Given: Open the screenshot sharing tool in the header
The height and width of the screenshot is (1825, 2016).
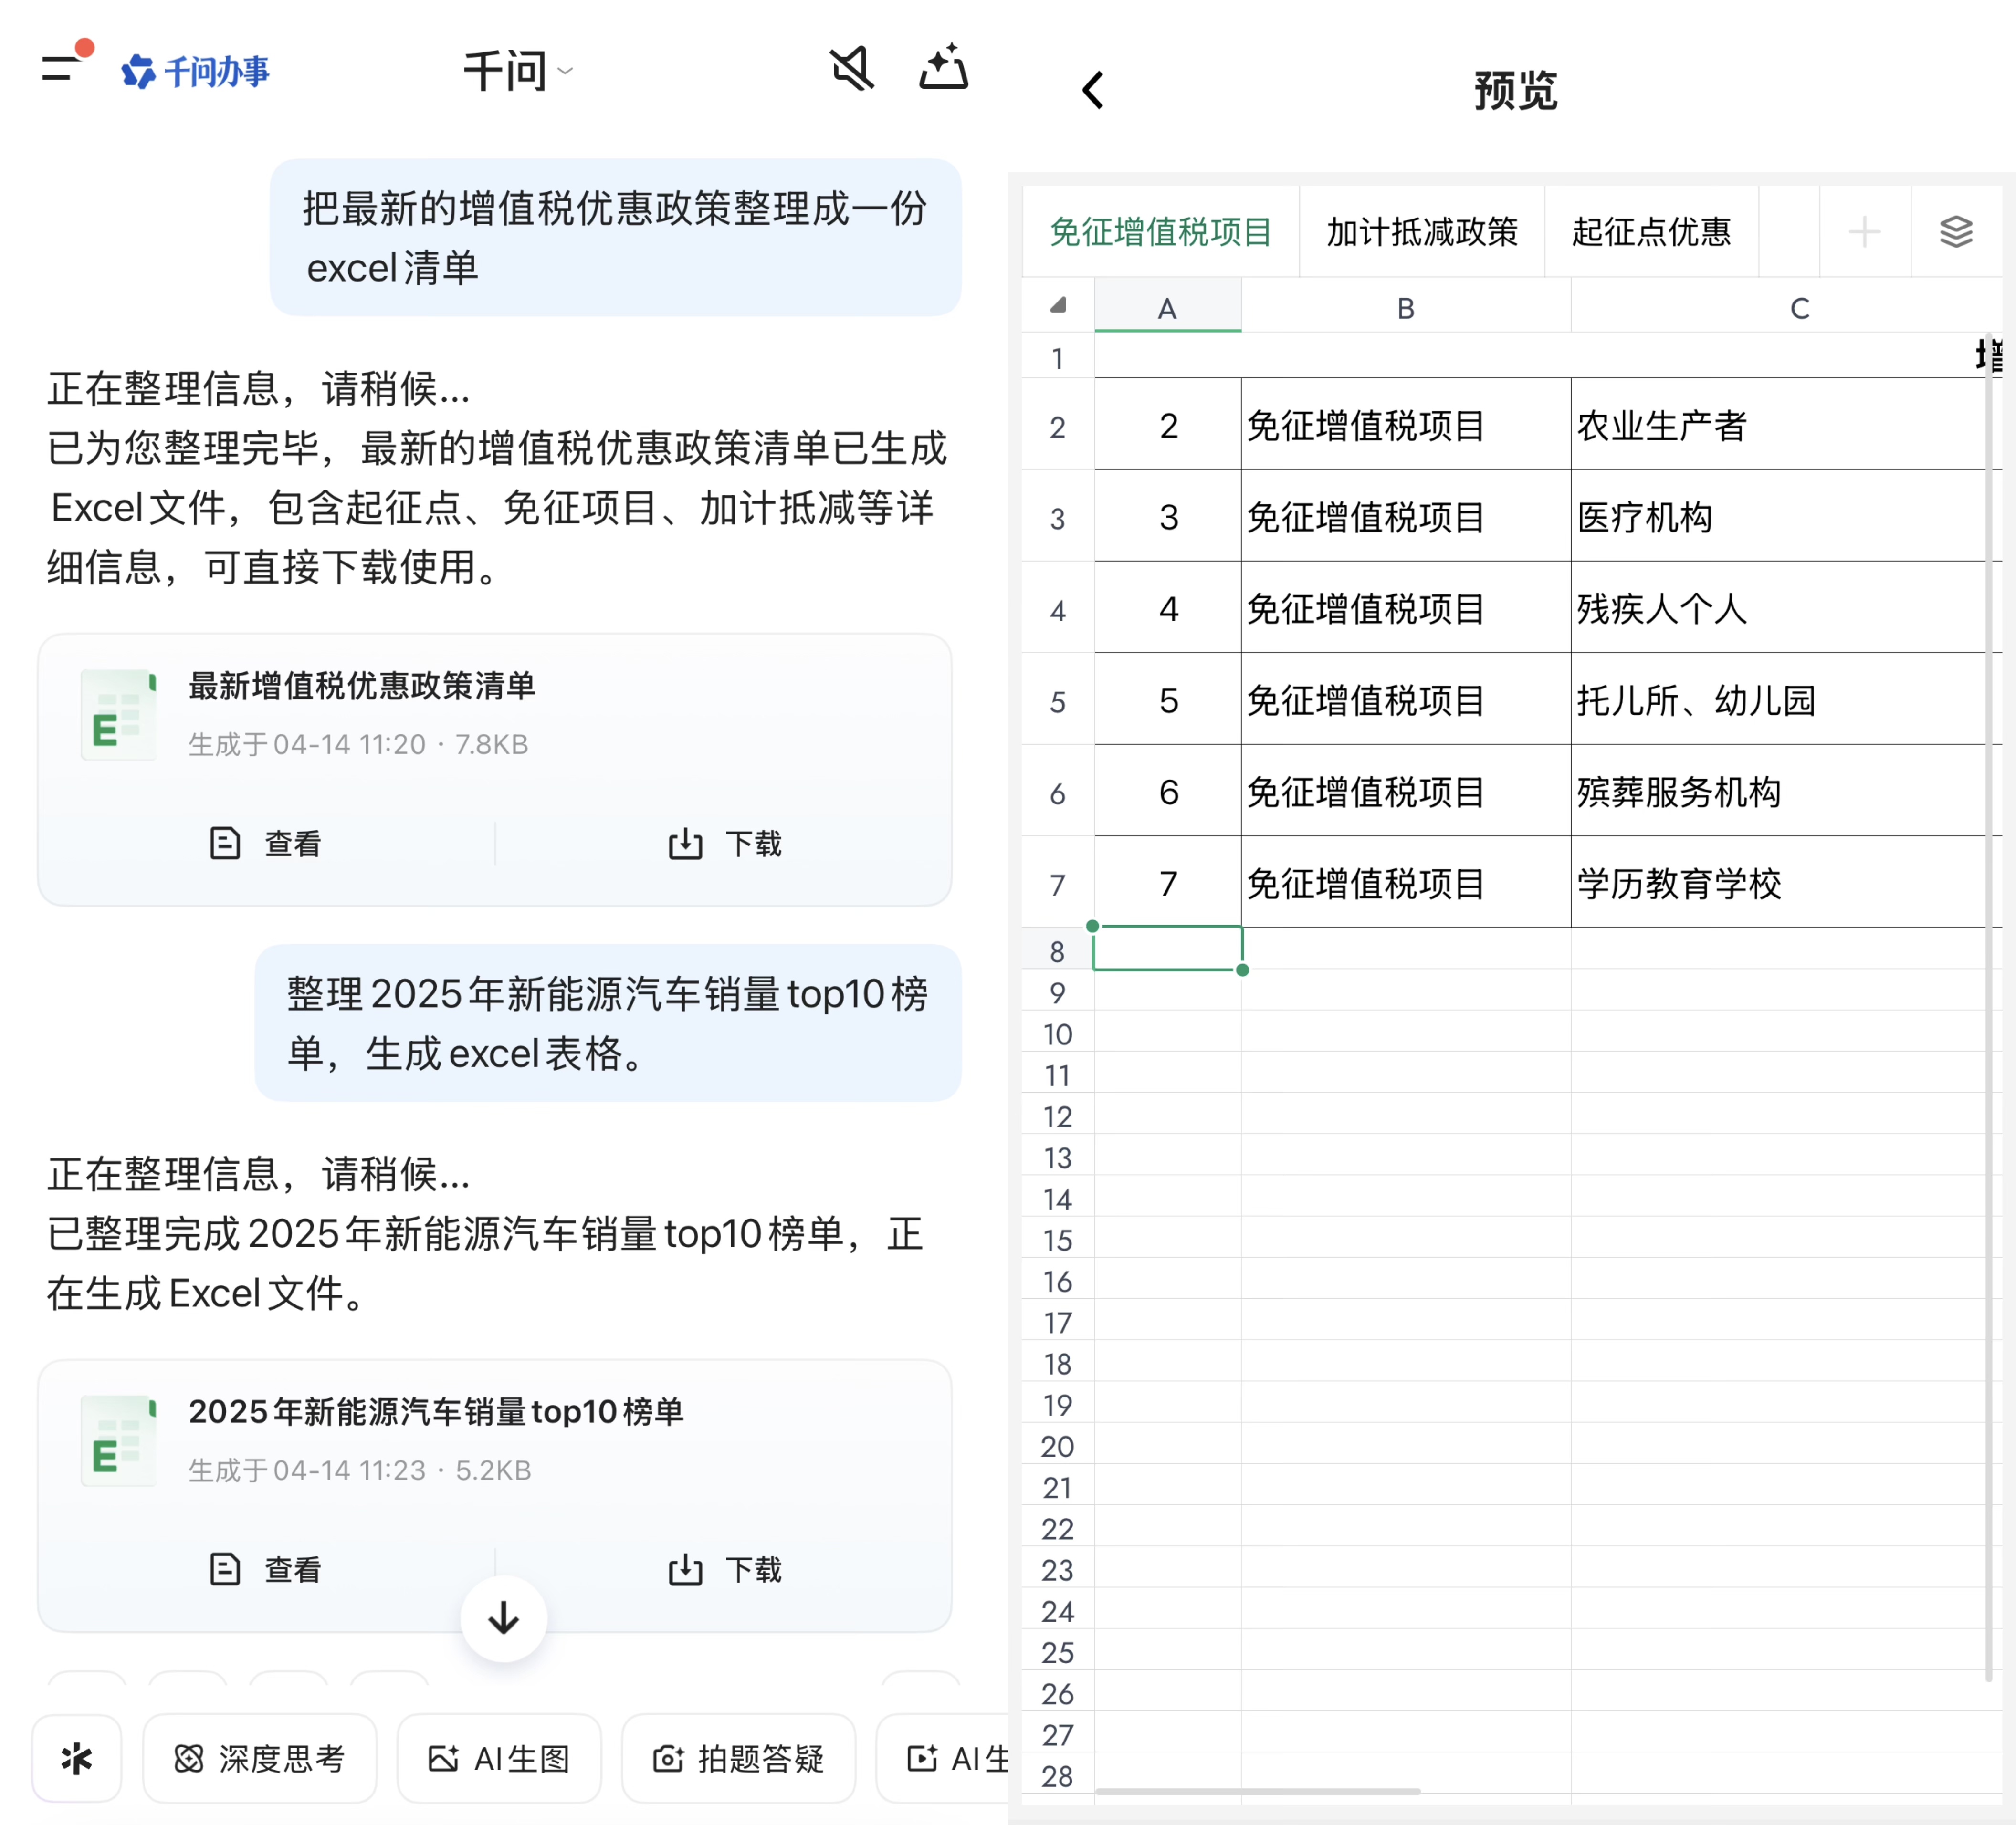Looking at the screenshot, I should tap(943, 68).
